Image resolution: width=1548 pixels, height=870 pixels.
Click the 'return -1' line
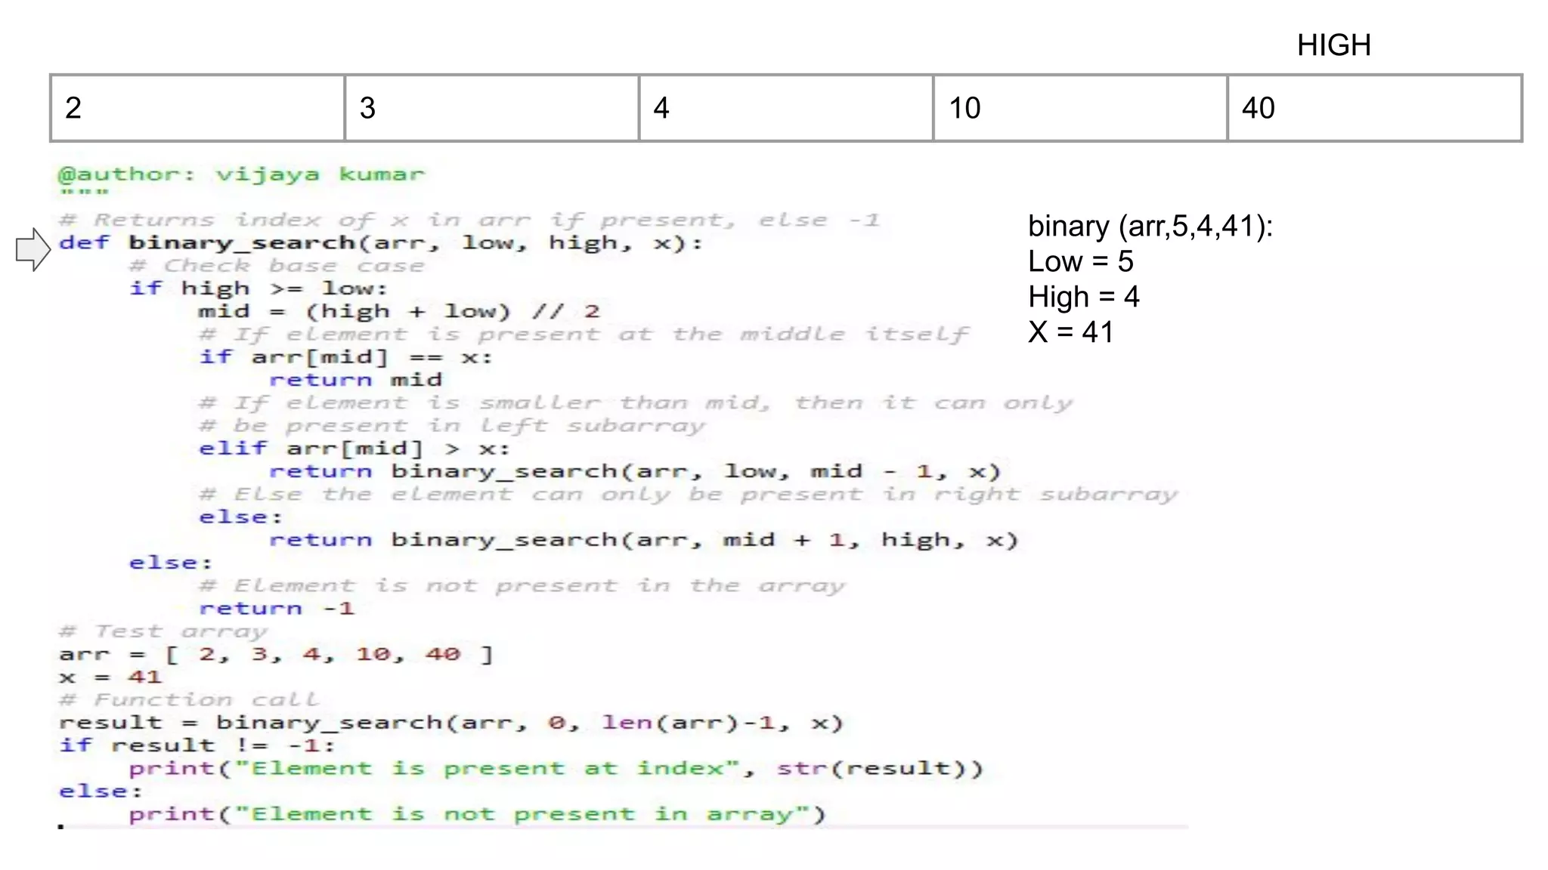(x=277, y=609)
